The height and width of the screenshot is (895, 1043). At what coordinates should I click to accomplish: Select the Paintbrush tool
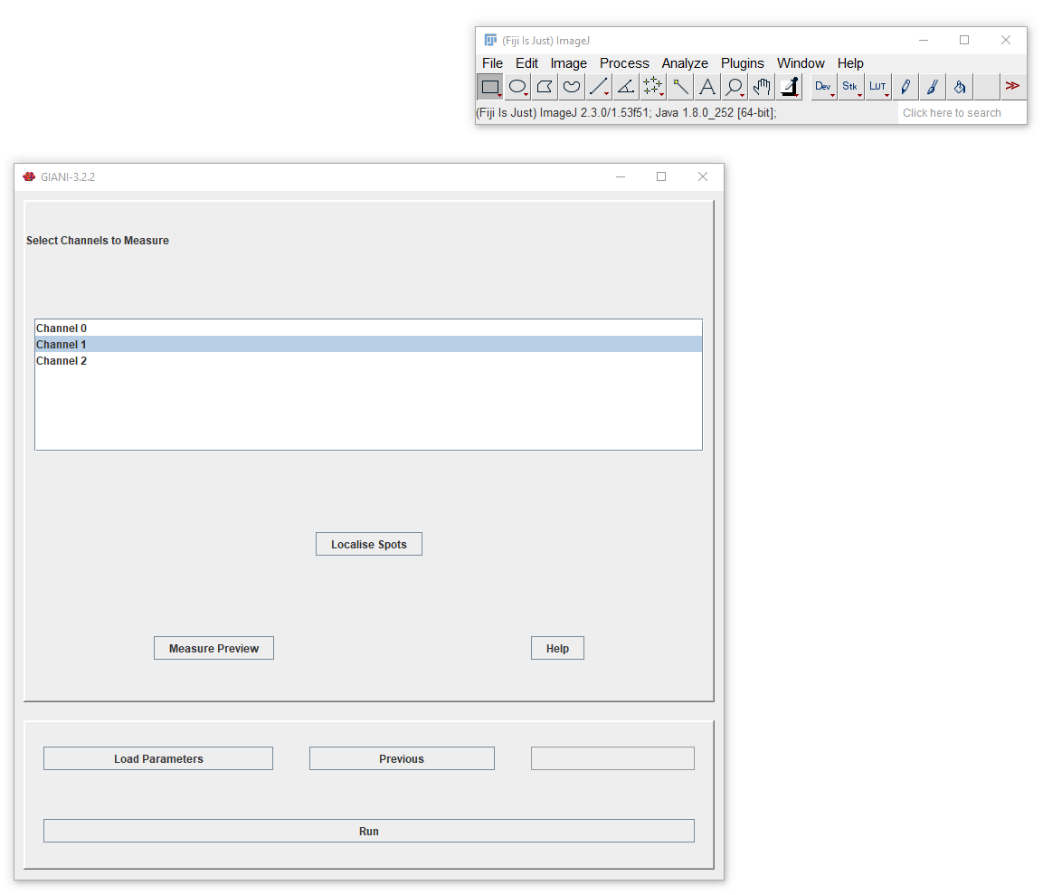[933, 87]
